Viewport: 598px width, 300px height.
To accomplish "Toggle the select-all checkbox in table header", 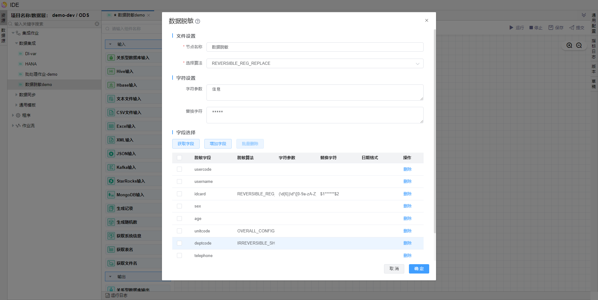I will 179,158.
